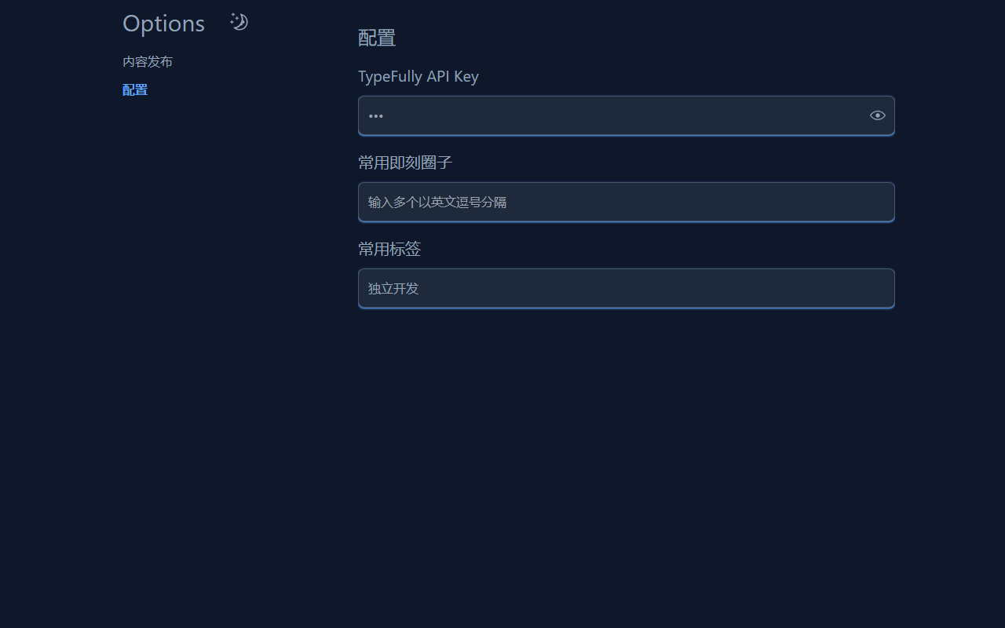Show hidden key via eye toggle
Viewport: 1005px width, 628px height.
878,115
